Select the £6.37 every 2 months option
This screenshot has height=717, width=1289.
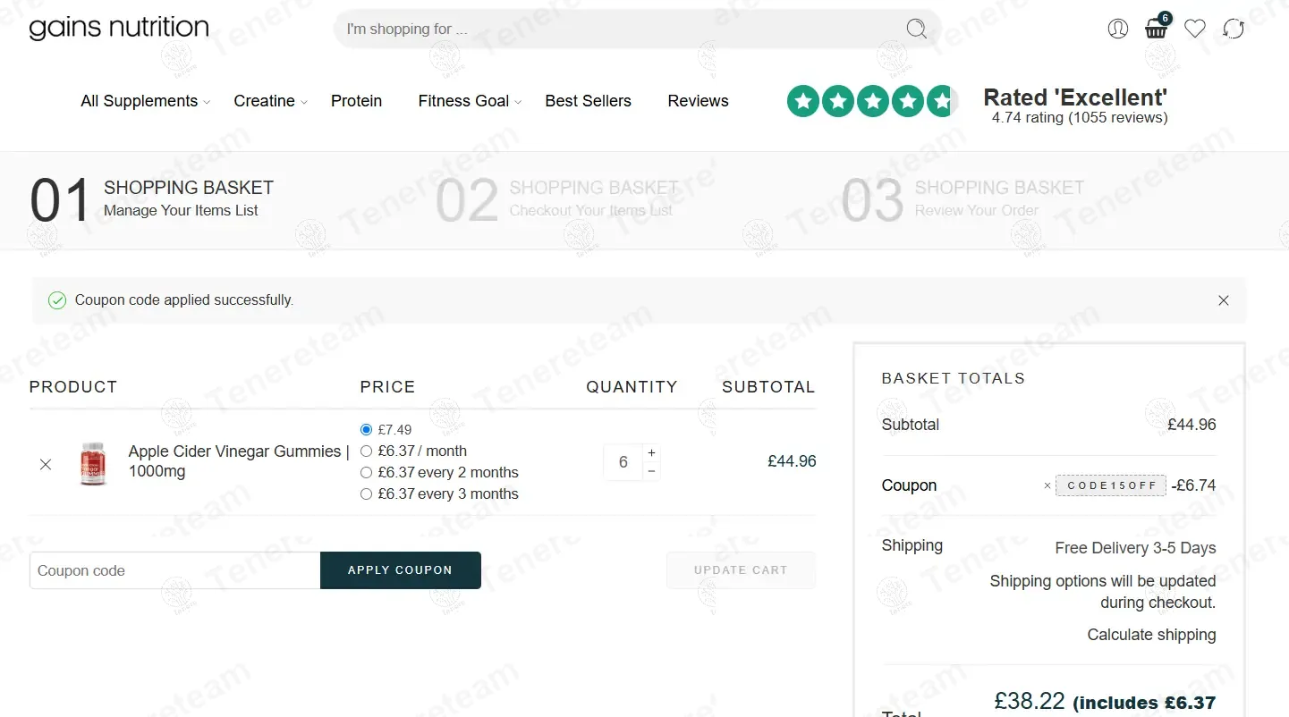click(x=366, y=473)
